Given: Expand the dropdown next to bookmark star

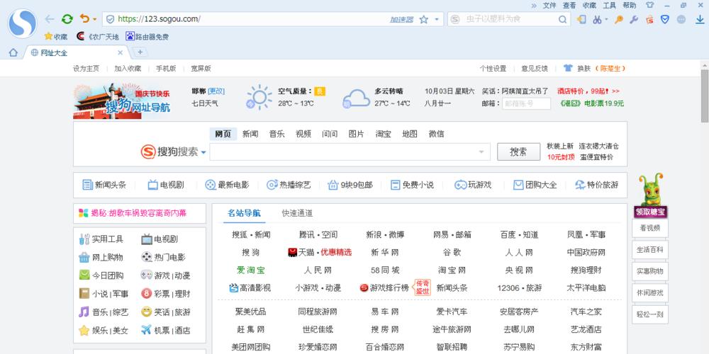Looking at the screenshot, I should 436,19.
